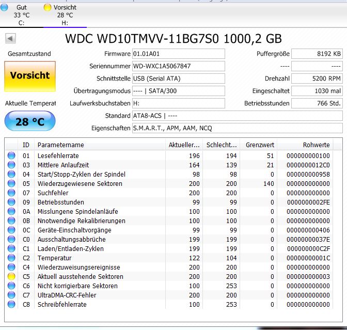The image size is (347, 330).
Task: Click threshold value 51 of Lesefehlerrate
Action: [271, 156]
